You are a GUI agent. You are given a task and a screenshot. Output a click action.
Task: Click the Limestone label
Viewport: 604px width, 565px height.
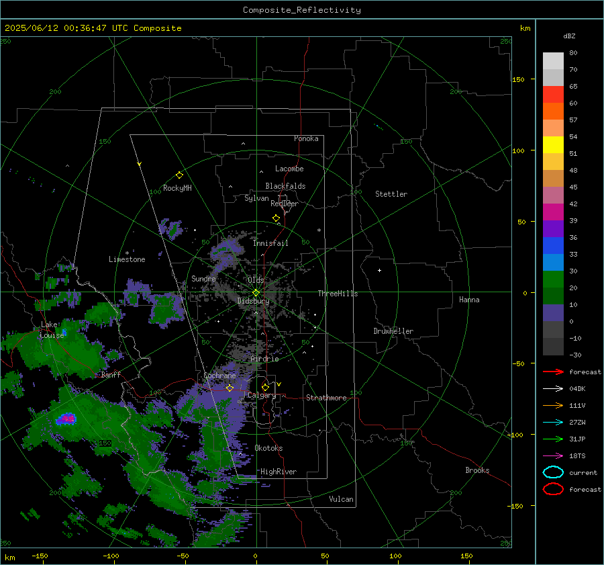click(x=127, y=259)
